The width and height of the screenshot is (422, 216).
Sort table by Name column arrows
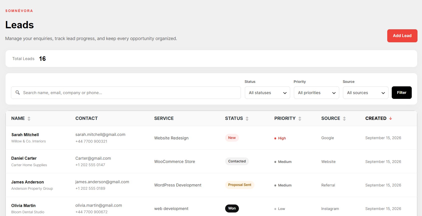click(x=29, y=119)
